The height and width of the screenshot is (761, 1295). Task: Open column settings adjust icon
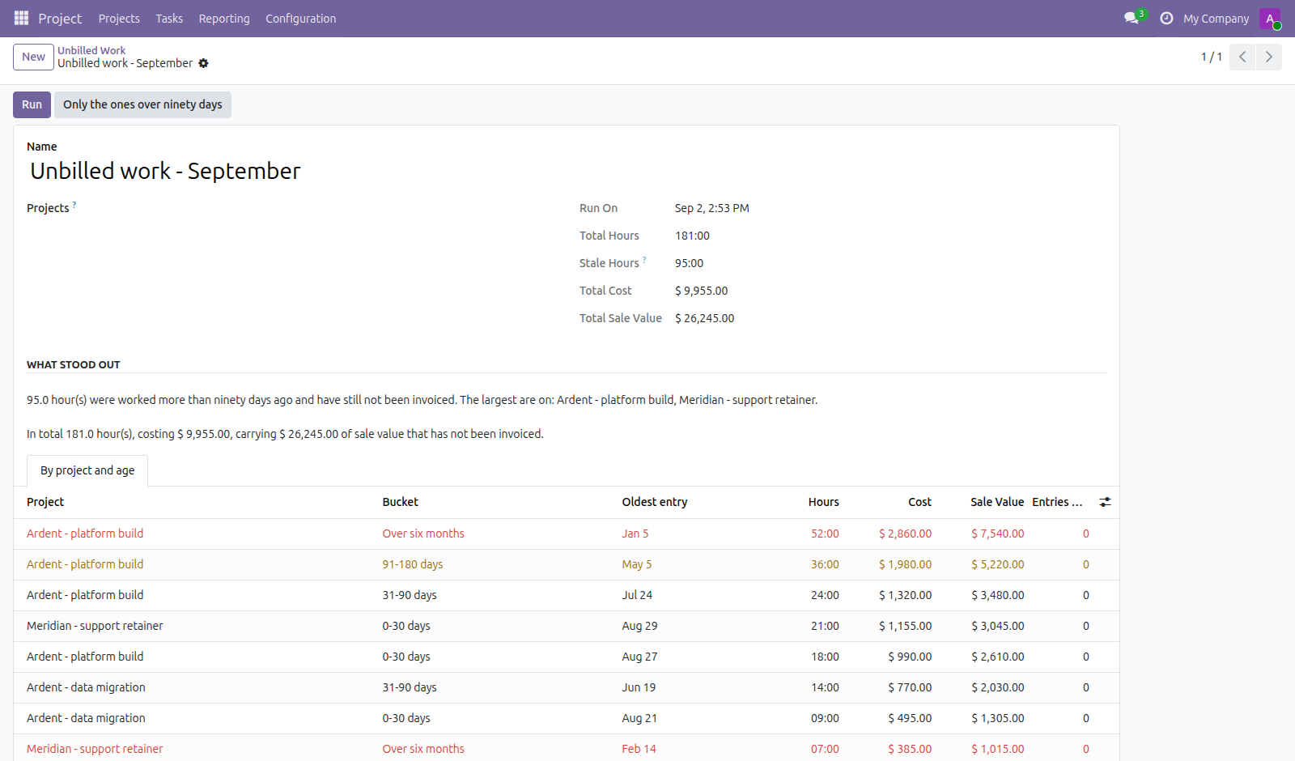1105,502
